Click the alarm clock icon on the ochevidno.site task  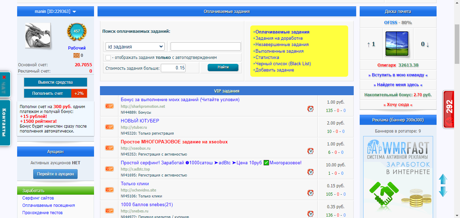click(310, 193)
